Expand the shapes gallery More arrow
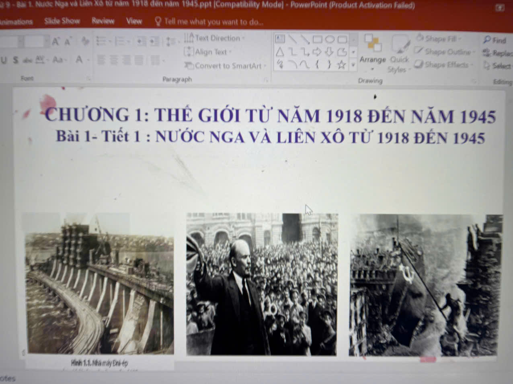The height and width of the screenshot is (384, 513). (353, 65)
